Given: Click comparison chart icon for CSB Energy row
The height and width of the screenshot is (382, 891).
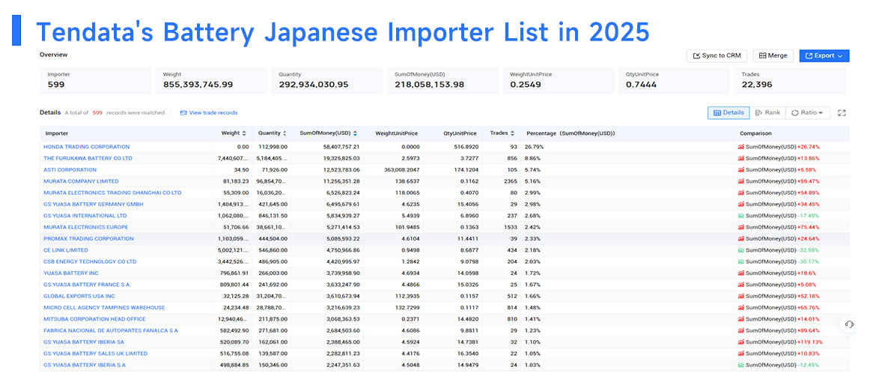Looking at the screenshot, I should click(741, 261).
